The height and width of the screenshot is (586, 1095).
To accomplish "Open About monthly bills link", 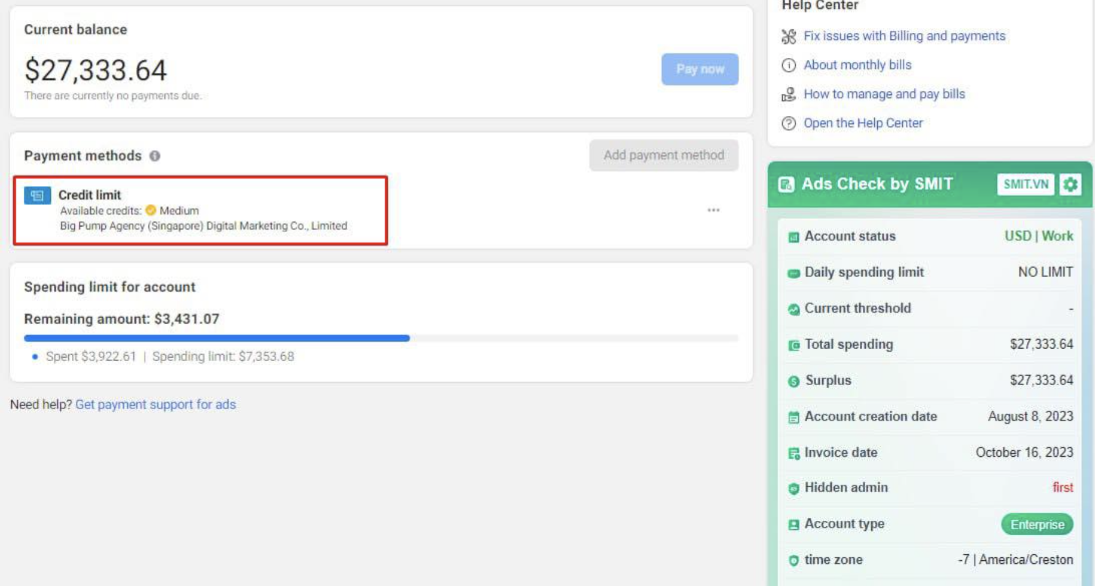I will [x=857, y=65].
